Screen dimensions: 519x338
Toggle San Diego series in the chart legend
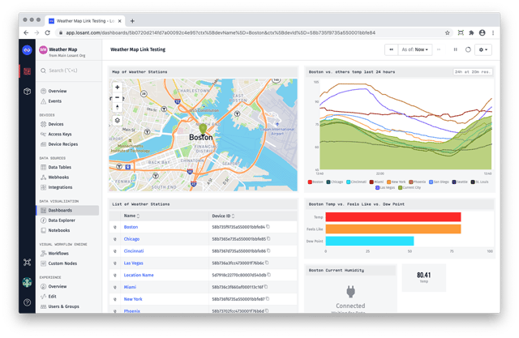pos(439,182)
